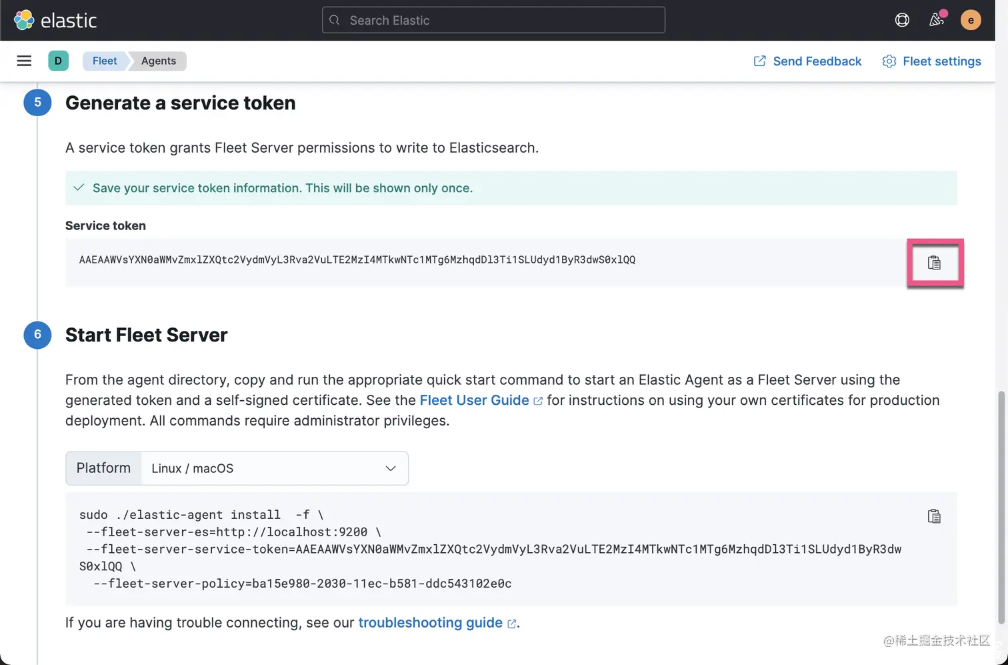Click the step 5 number badge

click(x=37, y=102)
